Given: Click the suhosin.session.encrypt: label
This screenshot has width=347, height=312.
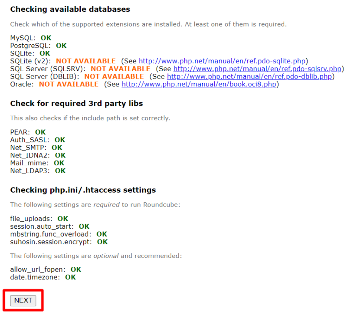Looking at the screenshot, I should (x=51, y=242).
